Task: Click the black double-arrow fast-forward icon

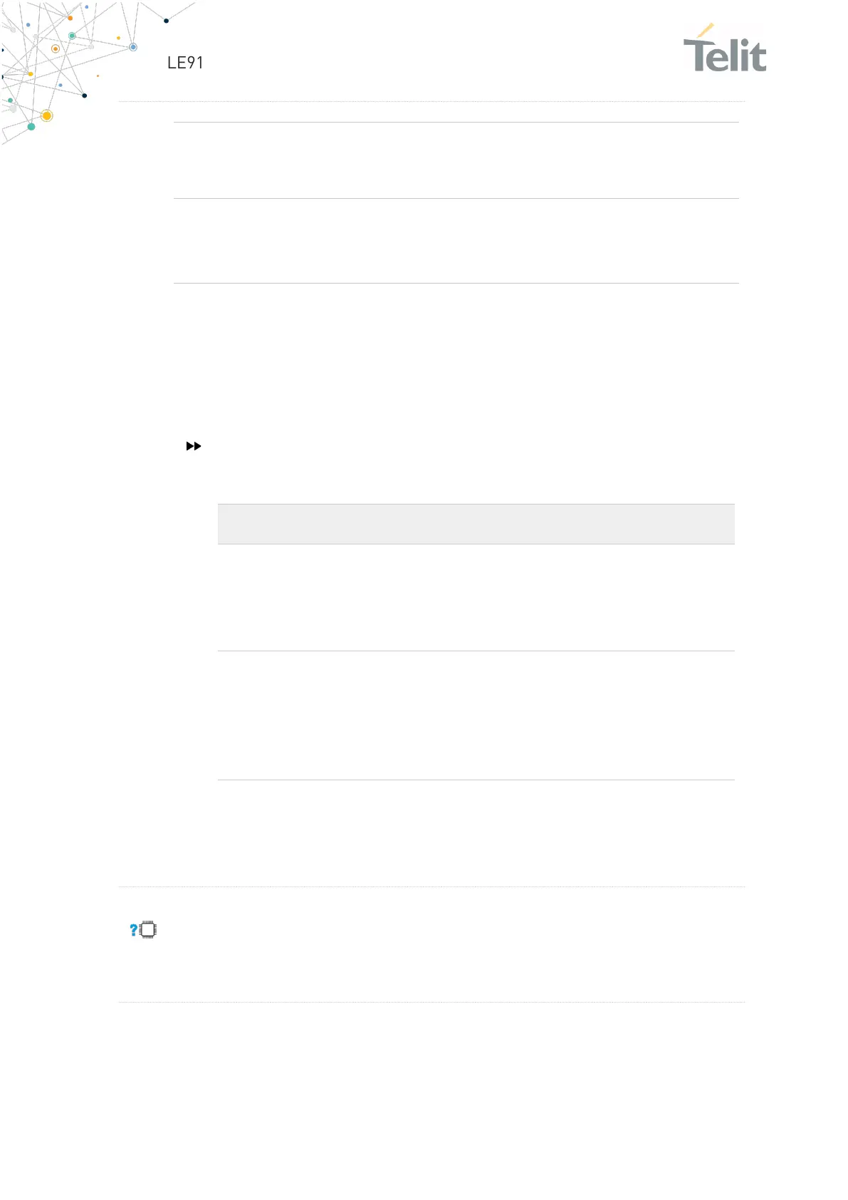Action: tap(194, 446)
